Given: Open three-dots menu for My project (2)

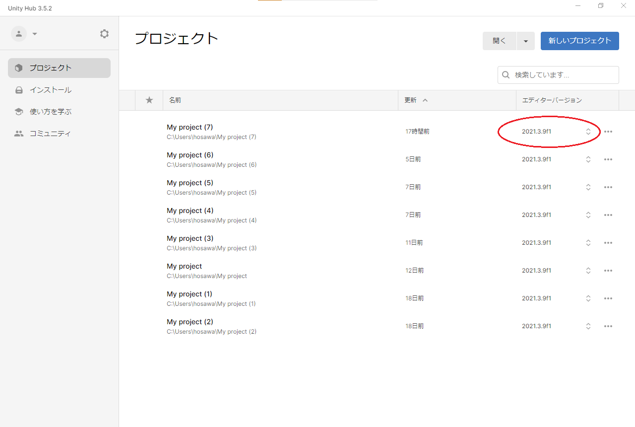Looking at the screenshot, I should (608, 326).
